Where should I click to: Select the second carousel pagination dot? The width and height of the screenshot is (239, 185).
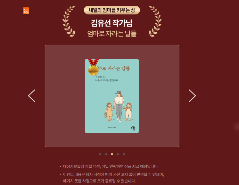(106, 154)
